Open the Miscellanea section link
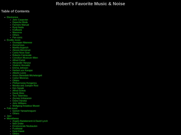The width and height of the screenshot is (181, 135). (13, 118)
